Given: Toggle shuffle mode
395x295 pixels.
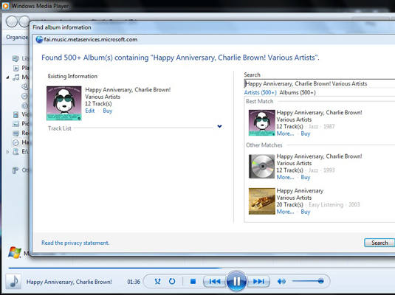Looking at the screenshot, I should point(157,281).
